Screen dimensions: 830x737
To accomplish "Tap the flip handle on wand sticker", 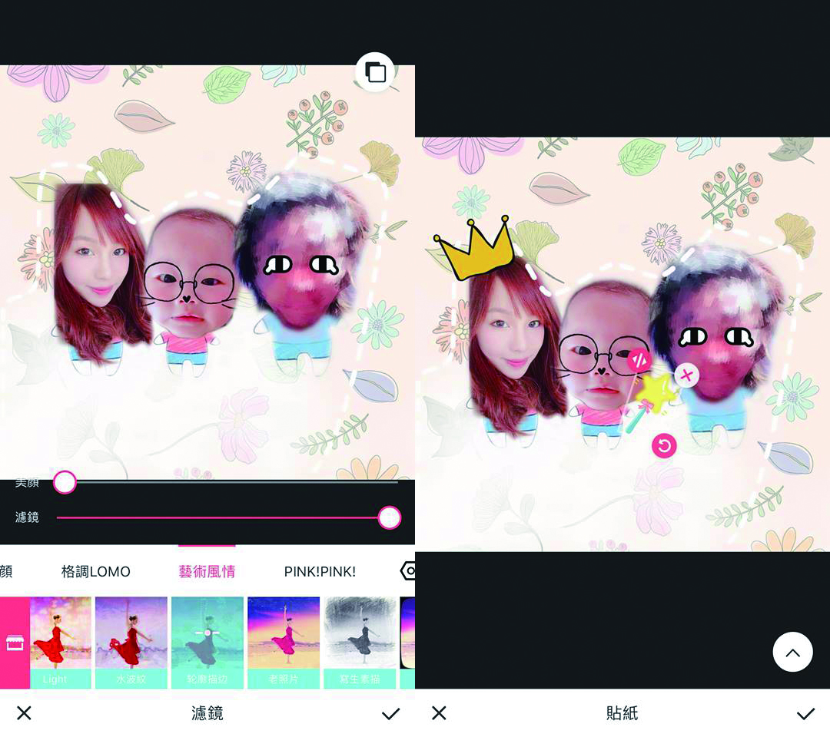I will (639, 359).
